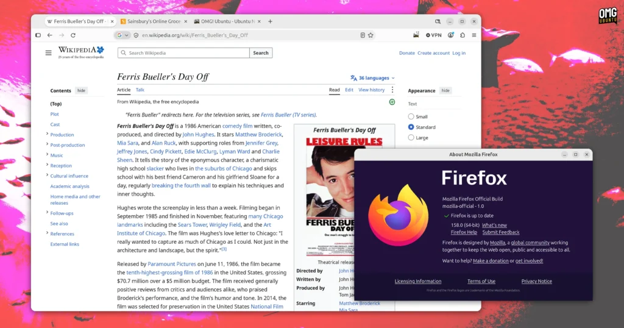Go back using the back arrow
Viewport: 624px width, 328px height.
tap(50, 35)
